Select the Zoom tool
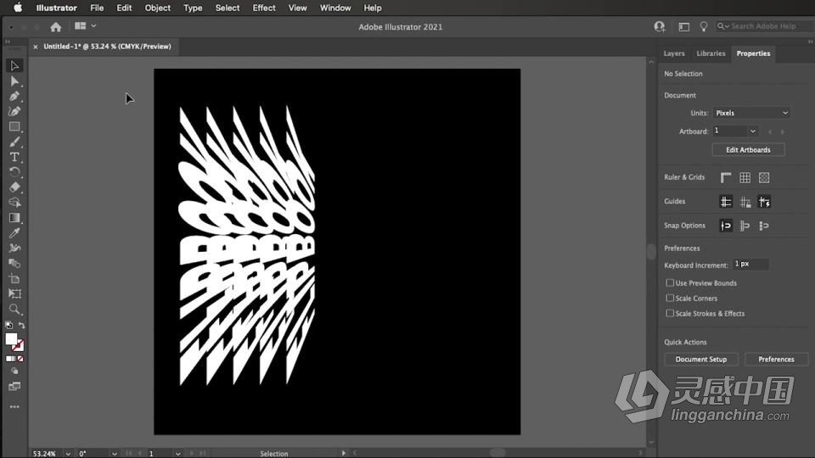The height and width of the screenshot is (458, 815). point(14,310)
